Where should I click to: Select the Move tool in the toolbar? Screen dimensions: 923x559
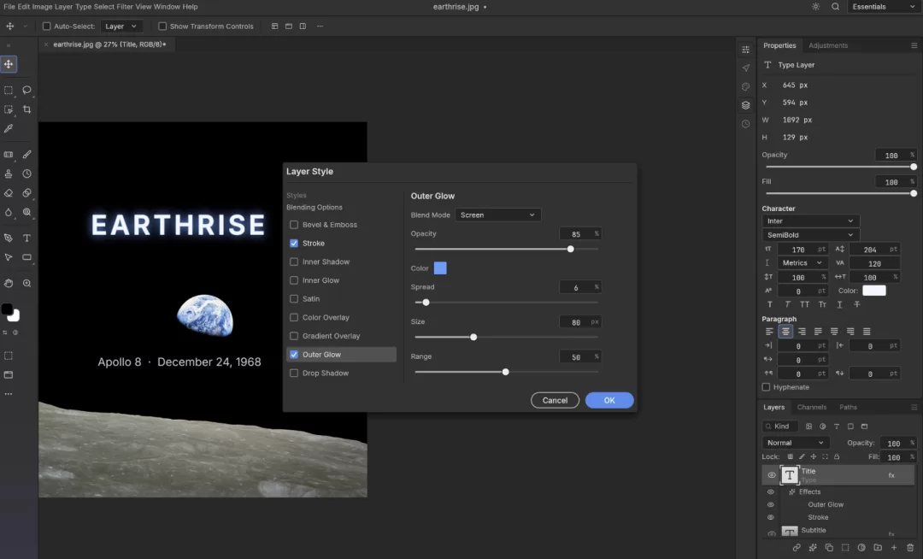(x=9, y=64)
